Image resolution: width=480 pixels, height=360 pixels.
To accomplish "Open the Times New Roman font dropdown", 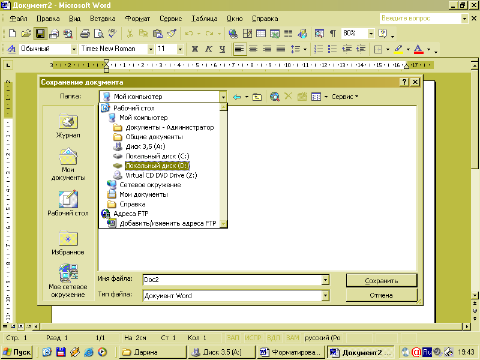I will [x=151, y=49].
